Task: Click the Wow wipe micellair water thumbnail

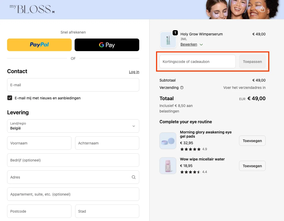Action: pyautogui.click(x=168, y=166)
